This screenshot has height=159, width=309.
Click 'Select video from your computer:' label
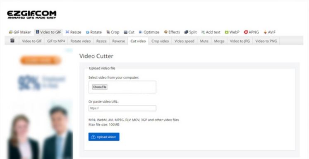point(114,77)
